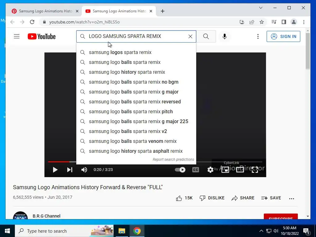Open the YouTube hamburger guide menu
316x237 pixels.
pyautogui.click(x=17, y=36)
